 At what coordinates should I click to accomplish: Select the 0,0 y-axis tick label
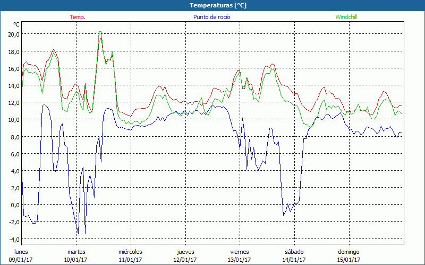(x=14, y=205)
